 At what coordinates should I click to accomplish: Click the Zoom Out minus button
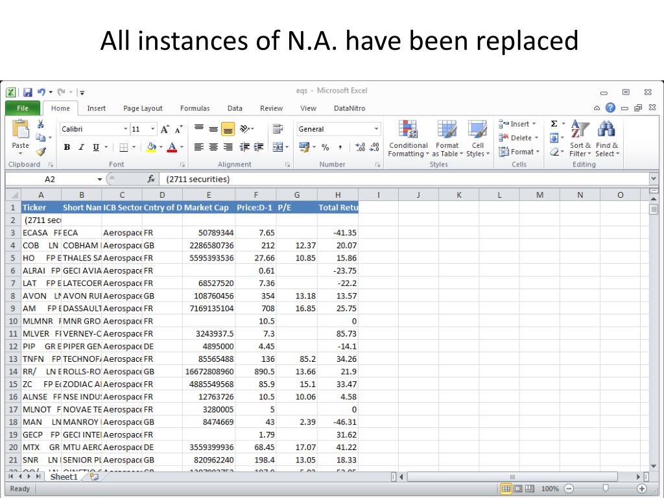[x=569, y=489]
